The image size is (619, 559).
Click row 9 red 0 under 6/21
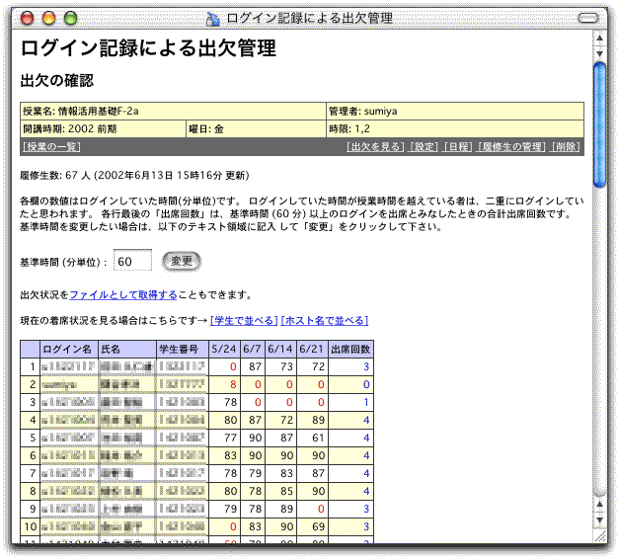pos(321,509)
